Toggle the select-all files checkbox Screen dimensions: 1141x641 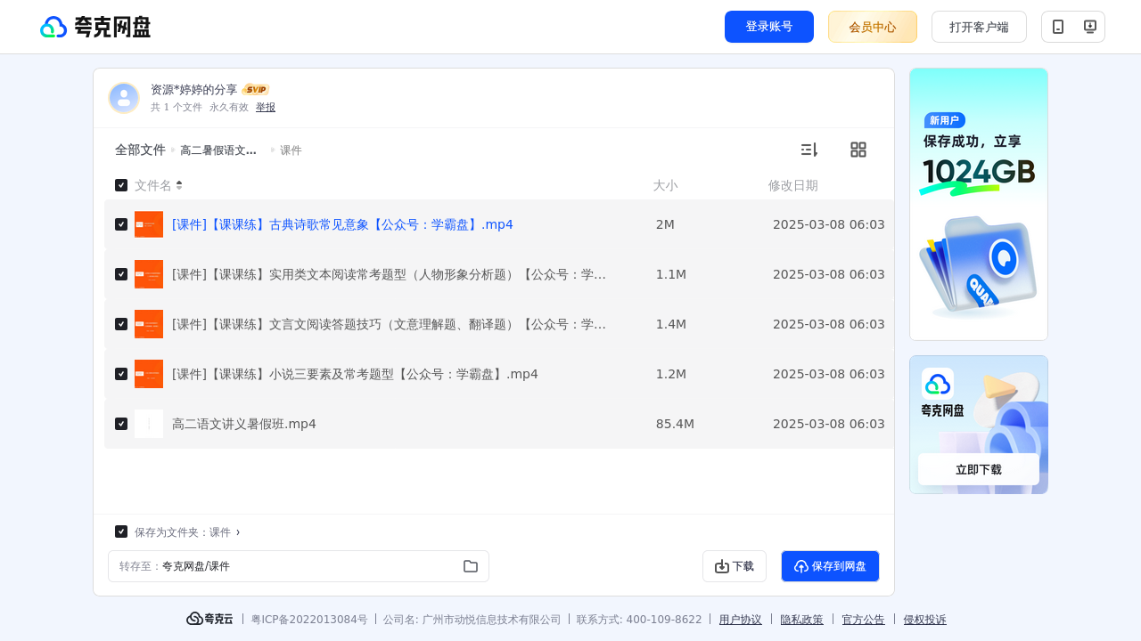click(x=121, y=185)
